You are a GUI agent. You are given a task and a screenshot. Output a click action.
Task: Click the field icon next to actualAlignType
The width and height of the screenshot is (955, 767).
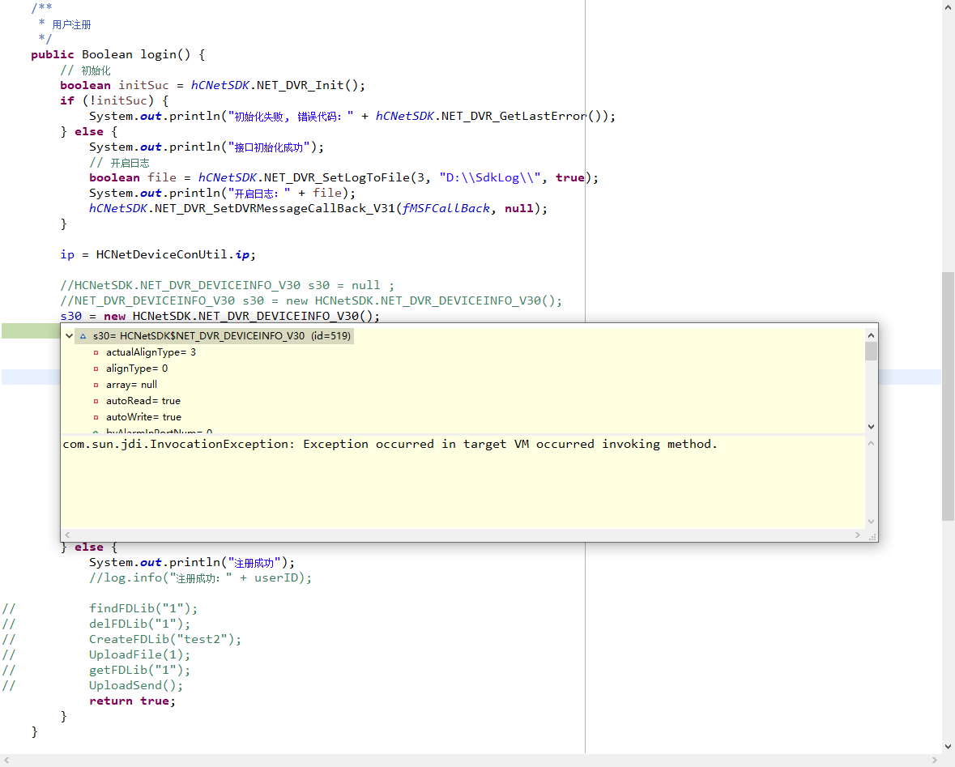(95, 352)
